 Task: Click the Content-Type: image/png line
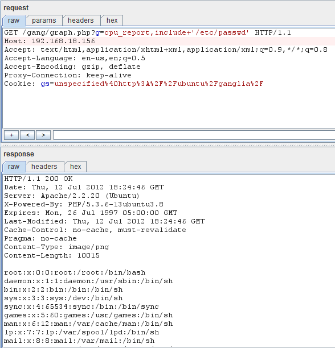pyautogui.click(x=56, y=247)
